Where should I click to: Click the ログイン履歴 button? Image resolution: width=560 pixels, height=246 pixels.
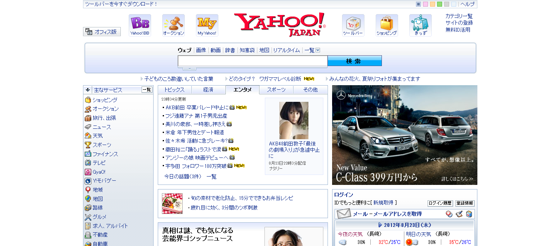(440, 203)
